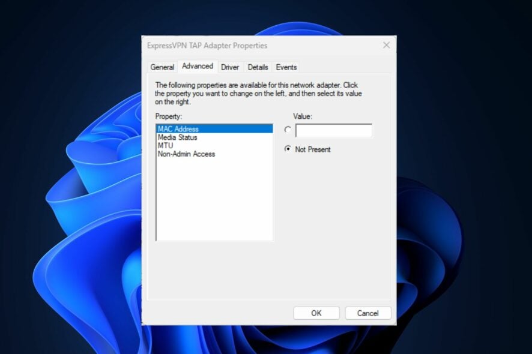Confirm changes with the OK button
Viewport: 532px width, 354px height.
316,313
